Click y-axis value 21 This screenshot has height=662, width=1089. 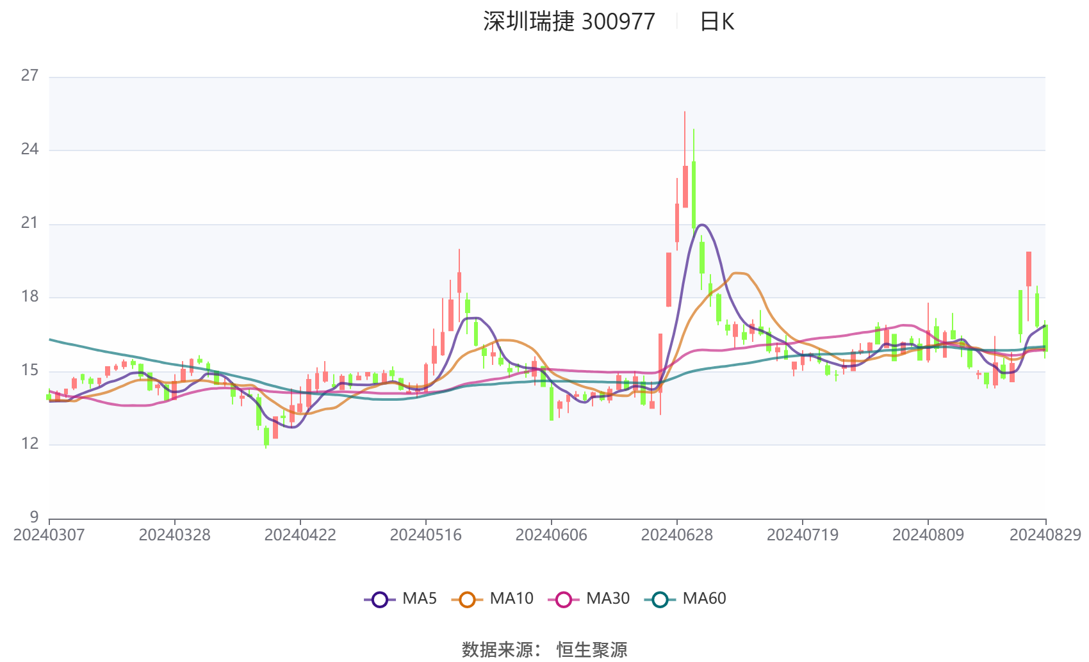pos(29,223)
